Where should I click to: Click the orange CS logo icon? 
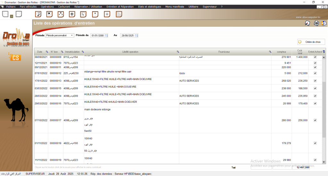pos(15,58)
